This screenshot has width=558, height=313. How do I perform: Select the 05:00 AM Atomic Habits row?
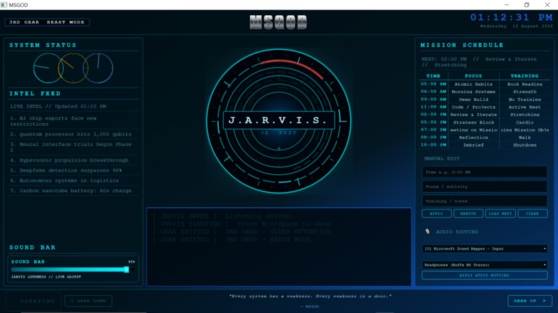pyautogui.click(x=485, y=84)
